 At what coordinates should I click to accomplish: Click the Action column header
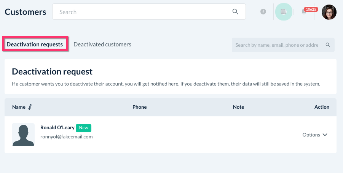[322, 107]
